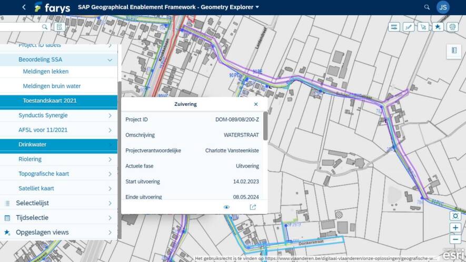Click the back arrow in header
Viewport: 466px width, 262px height.
pyautogui.click(x=24, y=7)
